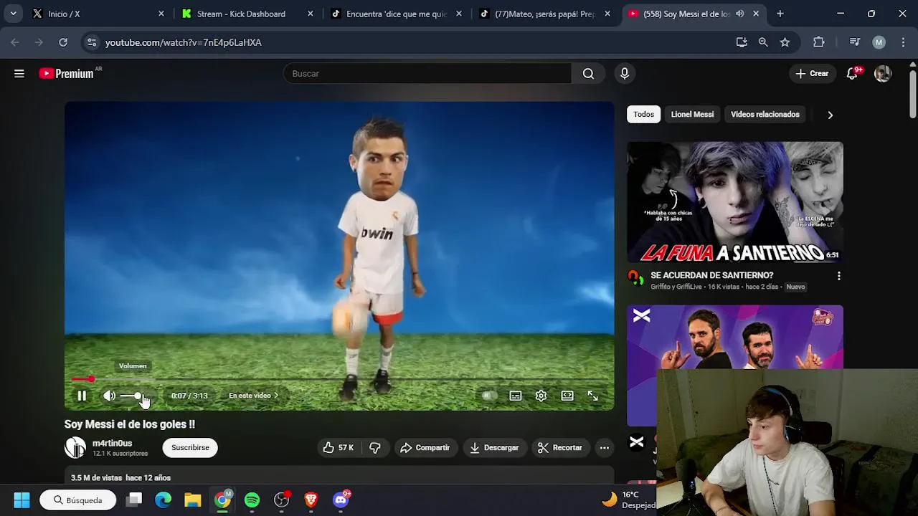Show more filter chips with the right arrow
Image resolution: width=918 pixels, height=516 pixels.
(x=830, y=115)
